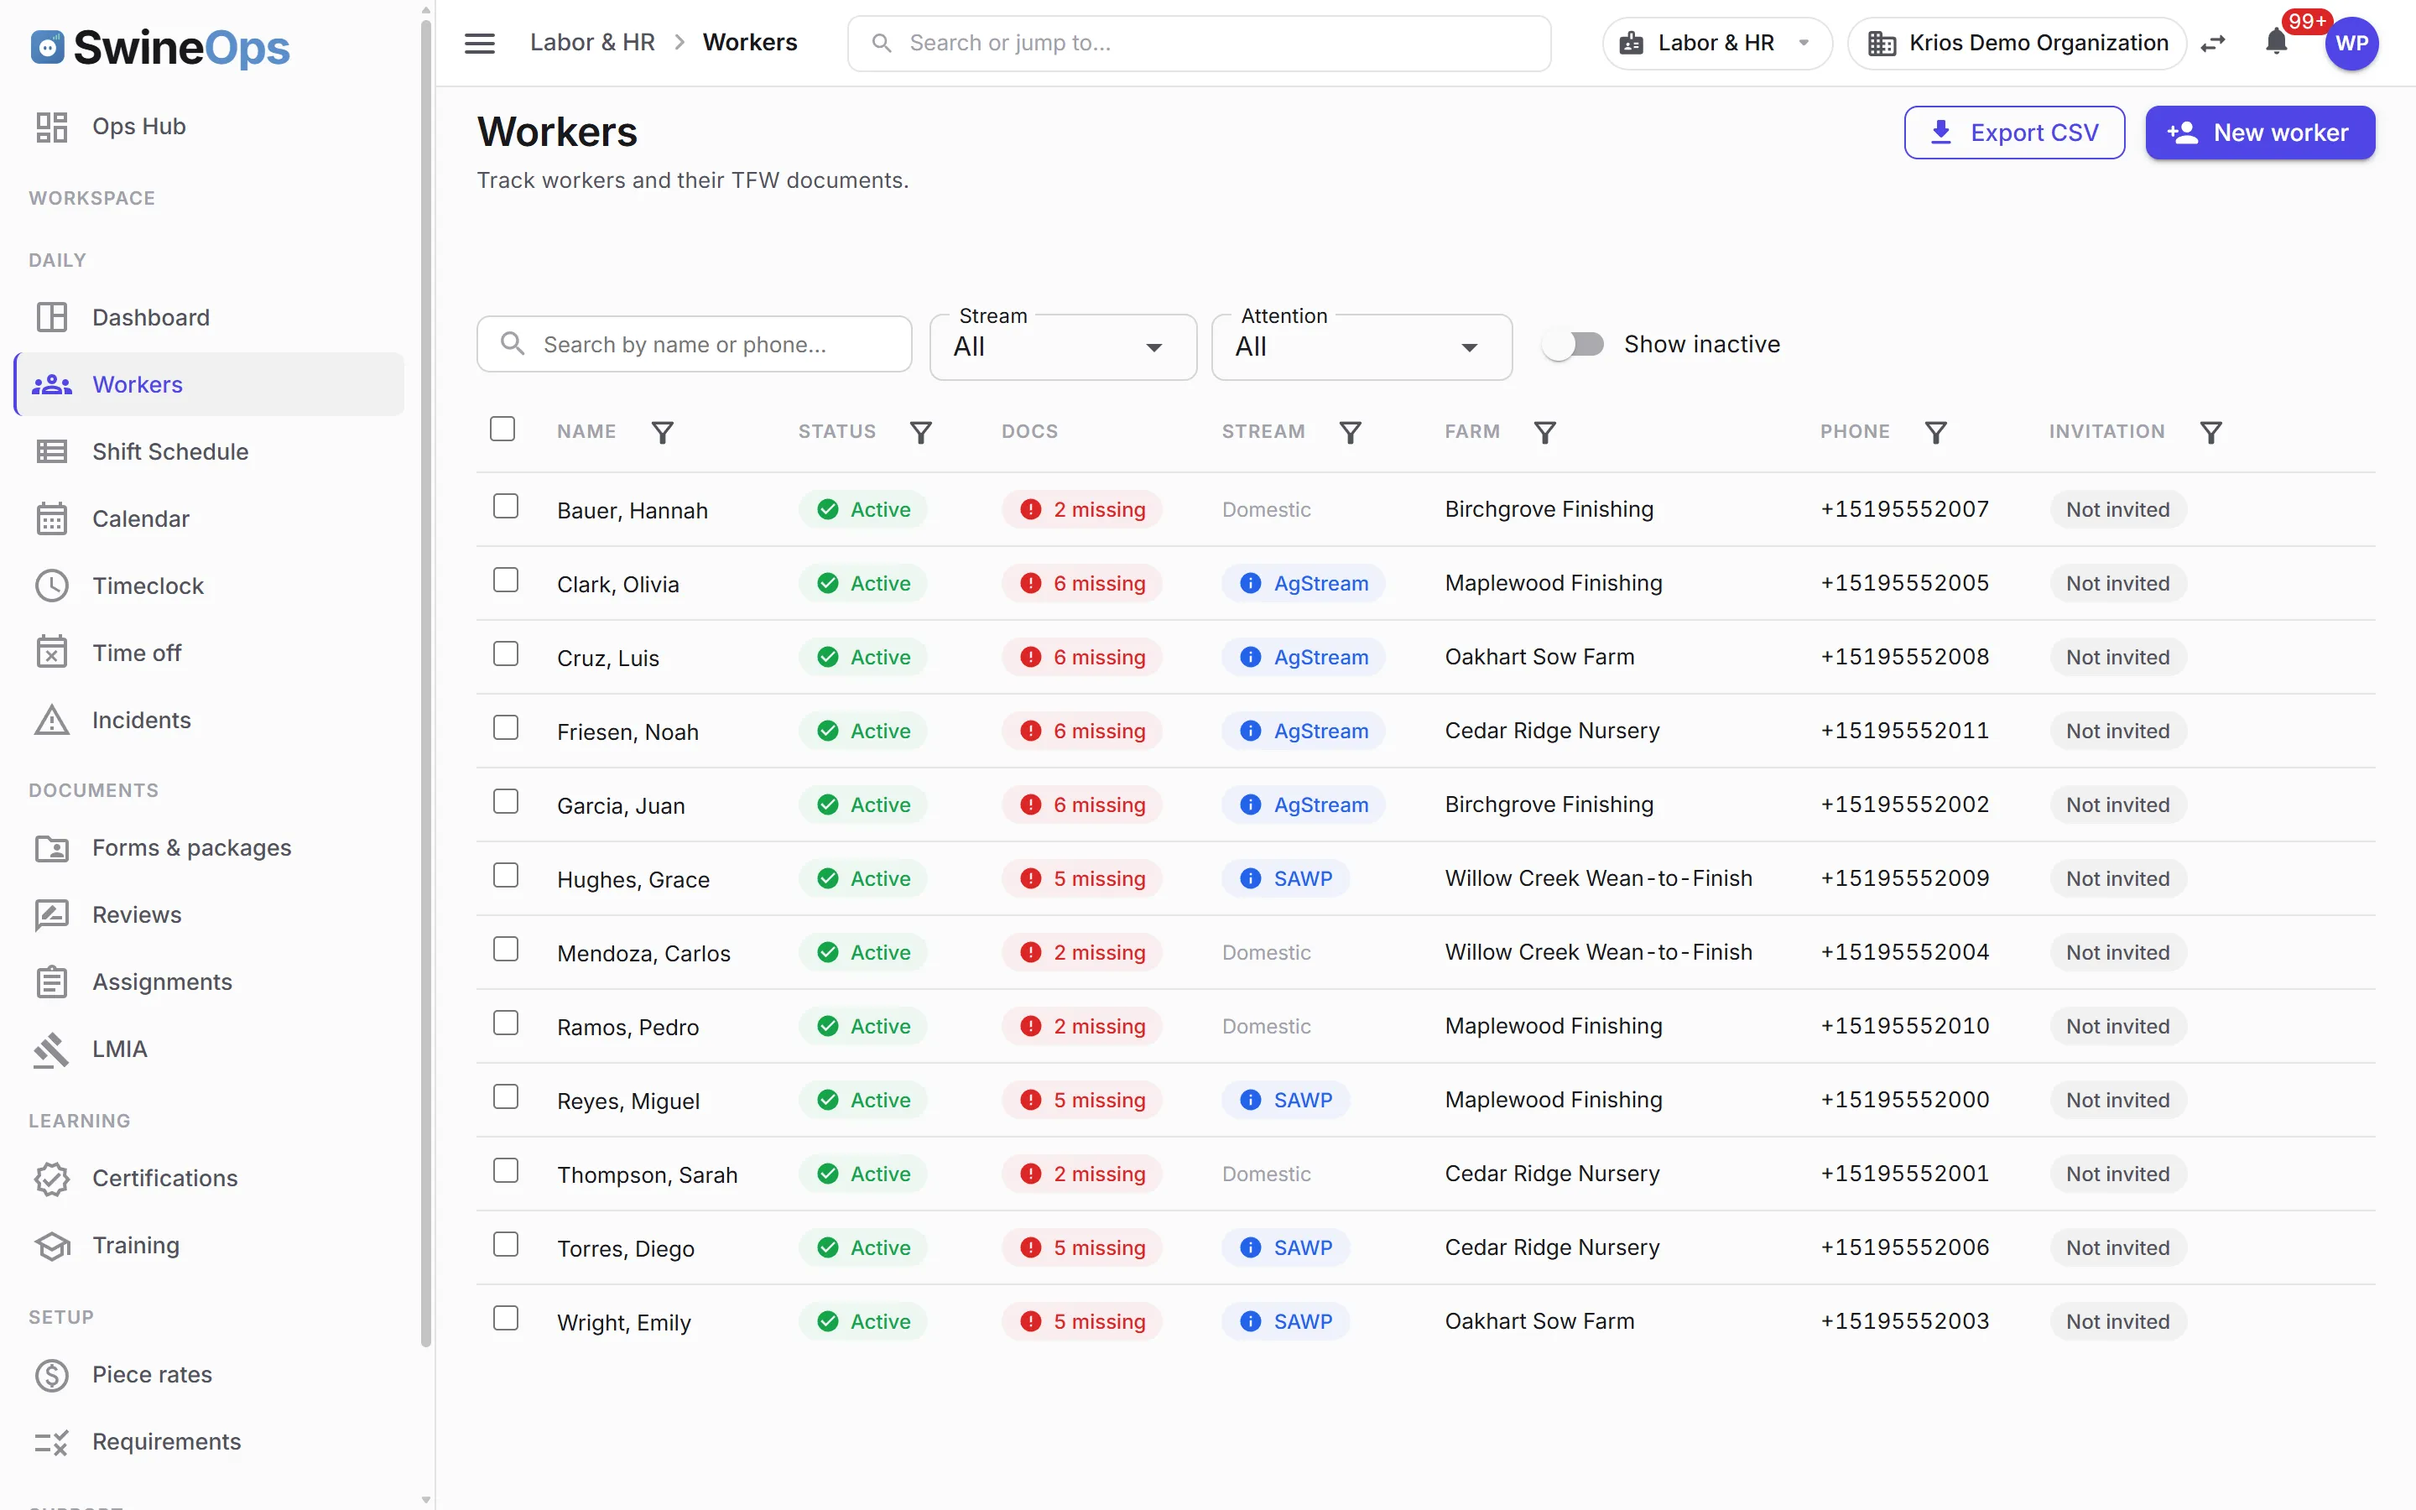This screenshot has width=2416, height=1510.
Task: Toggle the Show inactive switch
Action: tap(1572, 345)
